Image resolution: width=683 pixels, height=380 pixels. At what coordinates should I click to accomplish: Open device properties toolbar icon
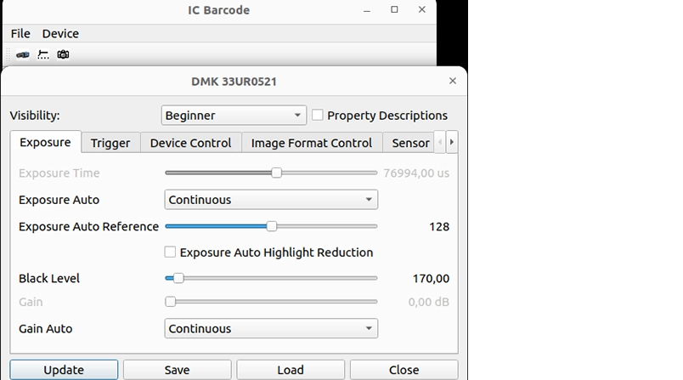pos(42,54)
